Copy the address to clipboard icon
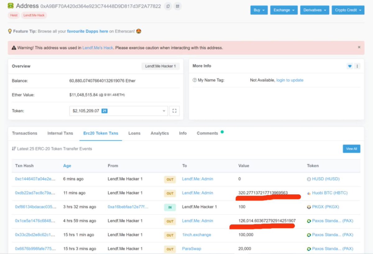Viewport: 373px width, 254px height. 168,6
